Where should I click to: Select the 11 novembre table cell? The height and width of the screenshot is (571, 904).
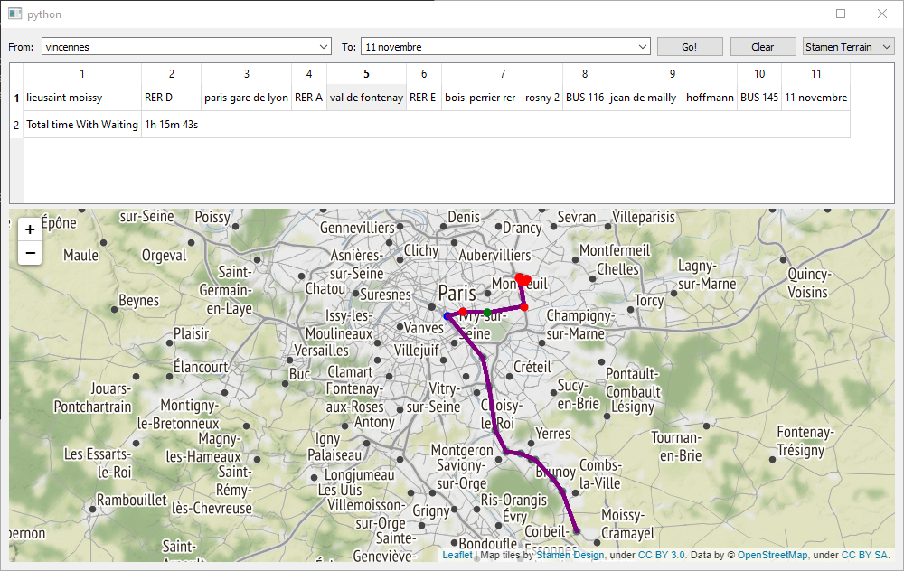(x=815, y=98)
